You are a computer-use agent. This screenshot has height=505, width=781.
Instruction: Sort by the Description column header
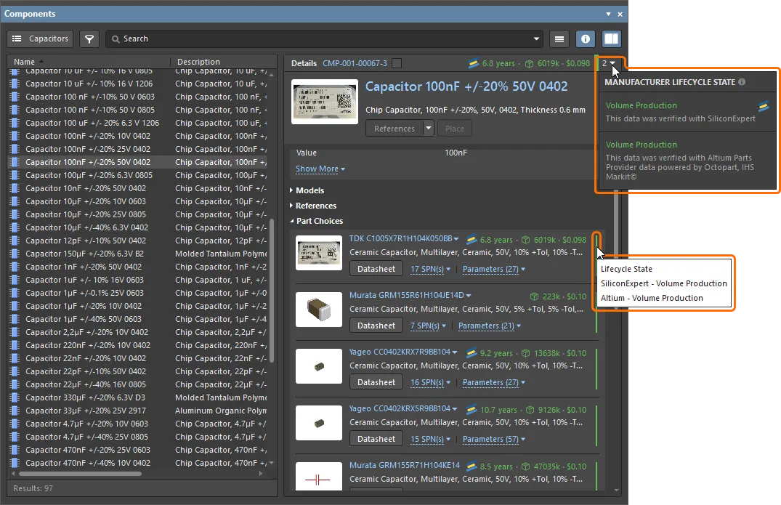point(198,62)
